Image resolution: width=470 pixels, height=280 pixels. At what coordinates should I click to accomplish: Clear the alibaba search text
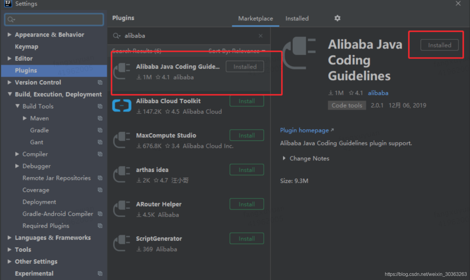pyautogui.click(x=260, y=36)
